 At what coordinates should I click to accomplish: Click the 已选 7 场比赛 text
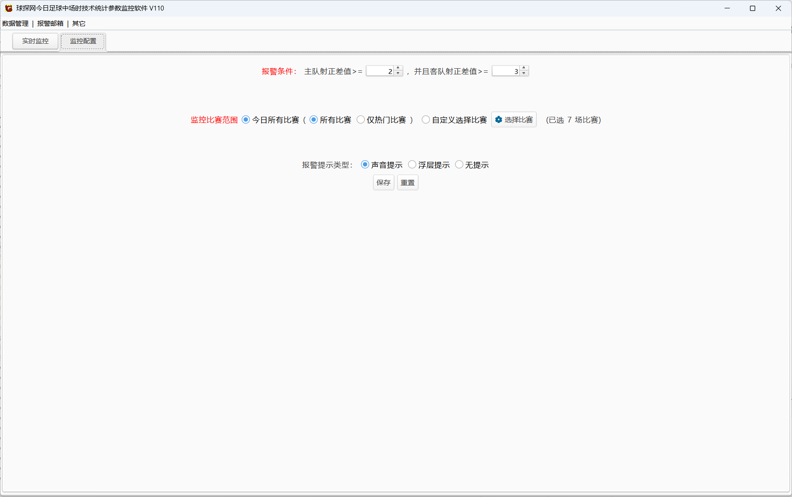[x=573, y=120]
